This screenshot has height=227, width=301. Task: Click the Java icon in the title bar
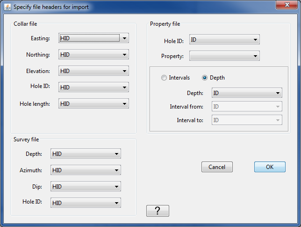[x=7, y=7]
